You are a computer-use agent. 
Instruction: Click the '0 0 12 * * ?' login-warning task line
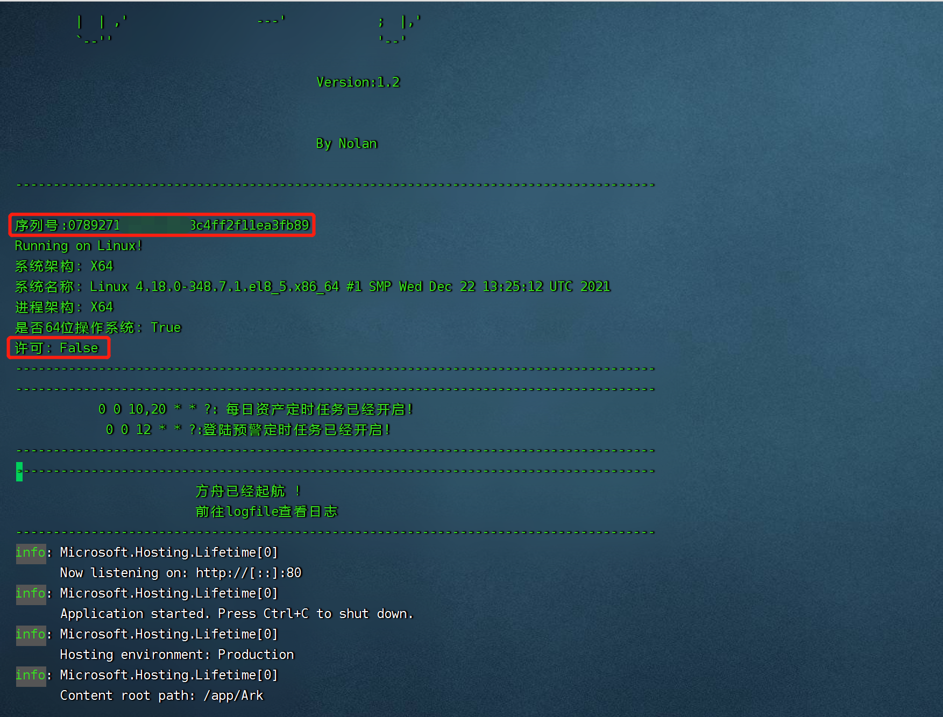[248, 430]
